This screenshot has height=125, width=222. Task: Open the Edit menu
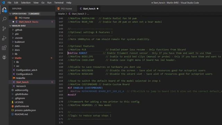[x=16, y=2]
